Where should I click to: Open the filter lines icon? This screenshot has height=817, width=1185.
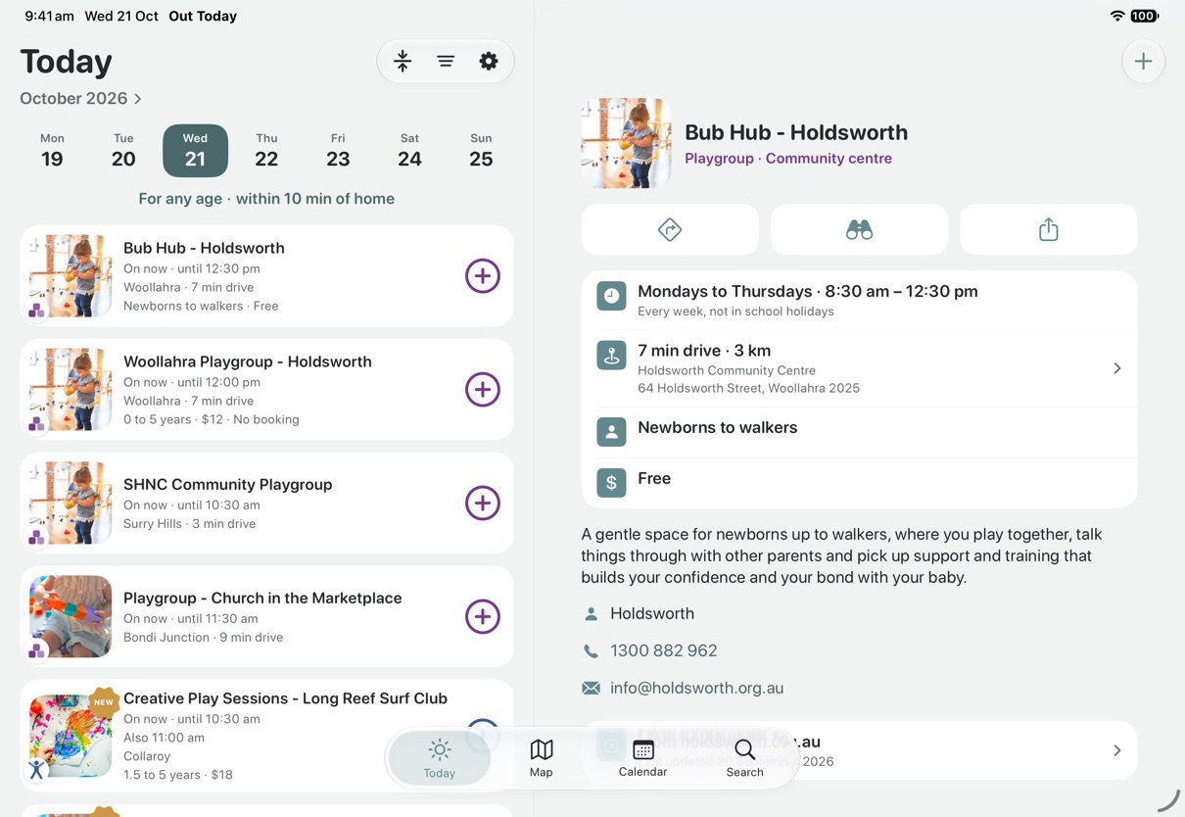pyautogui.click(x=446, y=62)
